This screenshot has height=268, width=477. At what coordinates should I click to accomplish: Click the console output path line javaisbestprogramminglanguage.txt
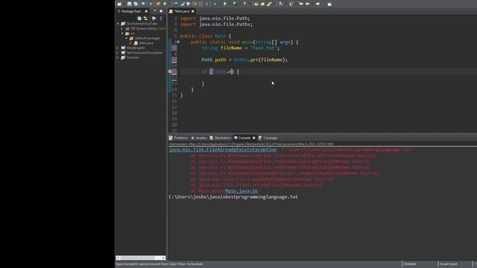click(233, 197)
